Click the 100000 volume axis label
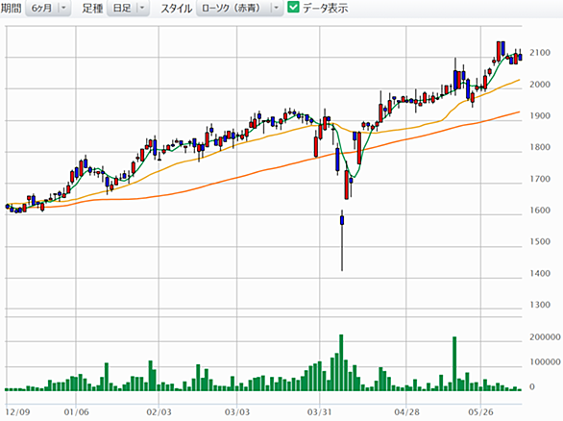 click(545, 362)
